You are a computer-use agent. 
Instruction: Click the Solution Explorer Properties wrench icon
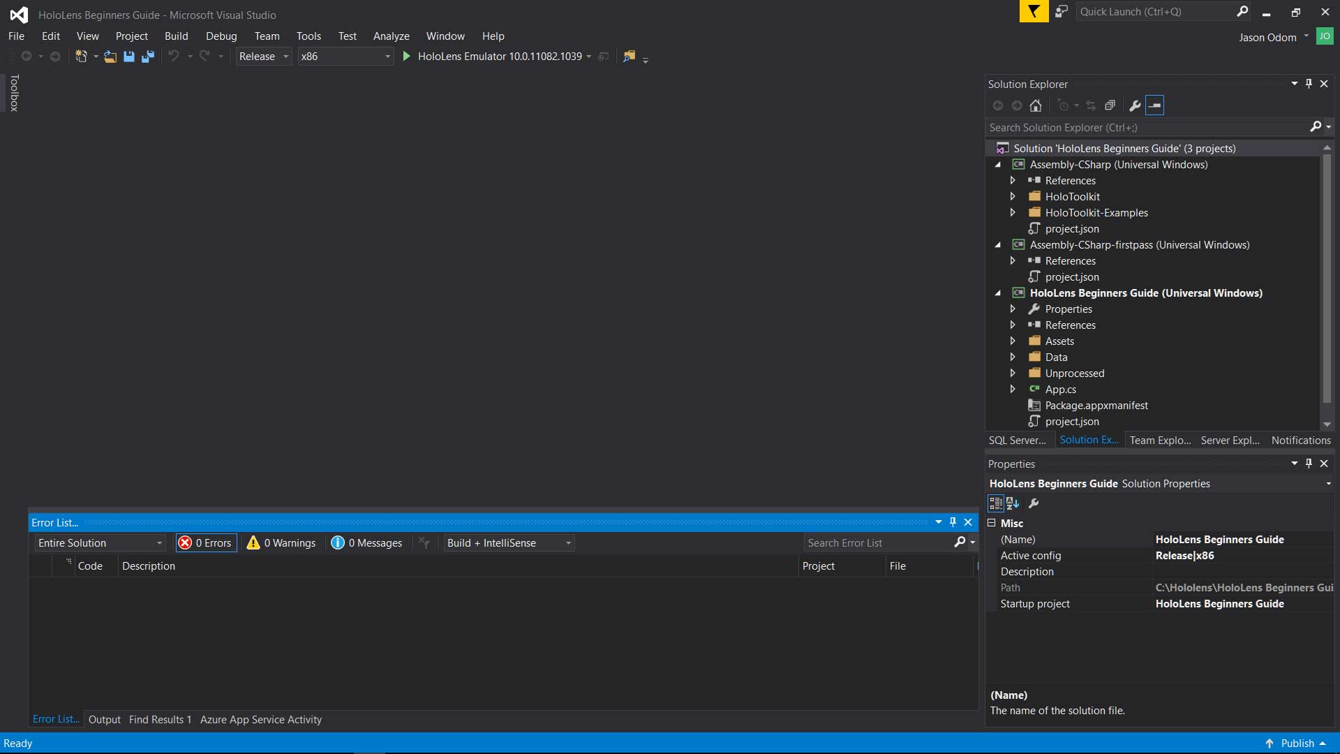tap(1135, 105)
